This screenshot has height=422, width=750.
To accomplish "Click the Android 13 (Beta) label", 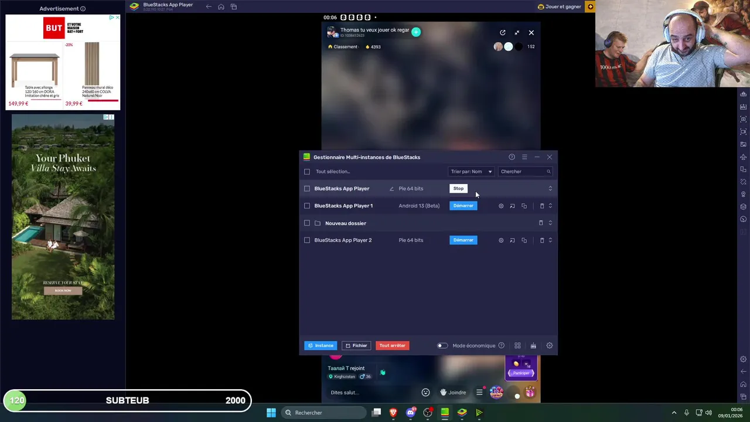I will pyautogui.click(x=419, y=206).
